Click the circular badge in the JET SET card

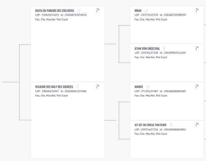tap(196, 125)
